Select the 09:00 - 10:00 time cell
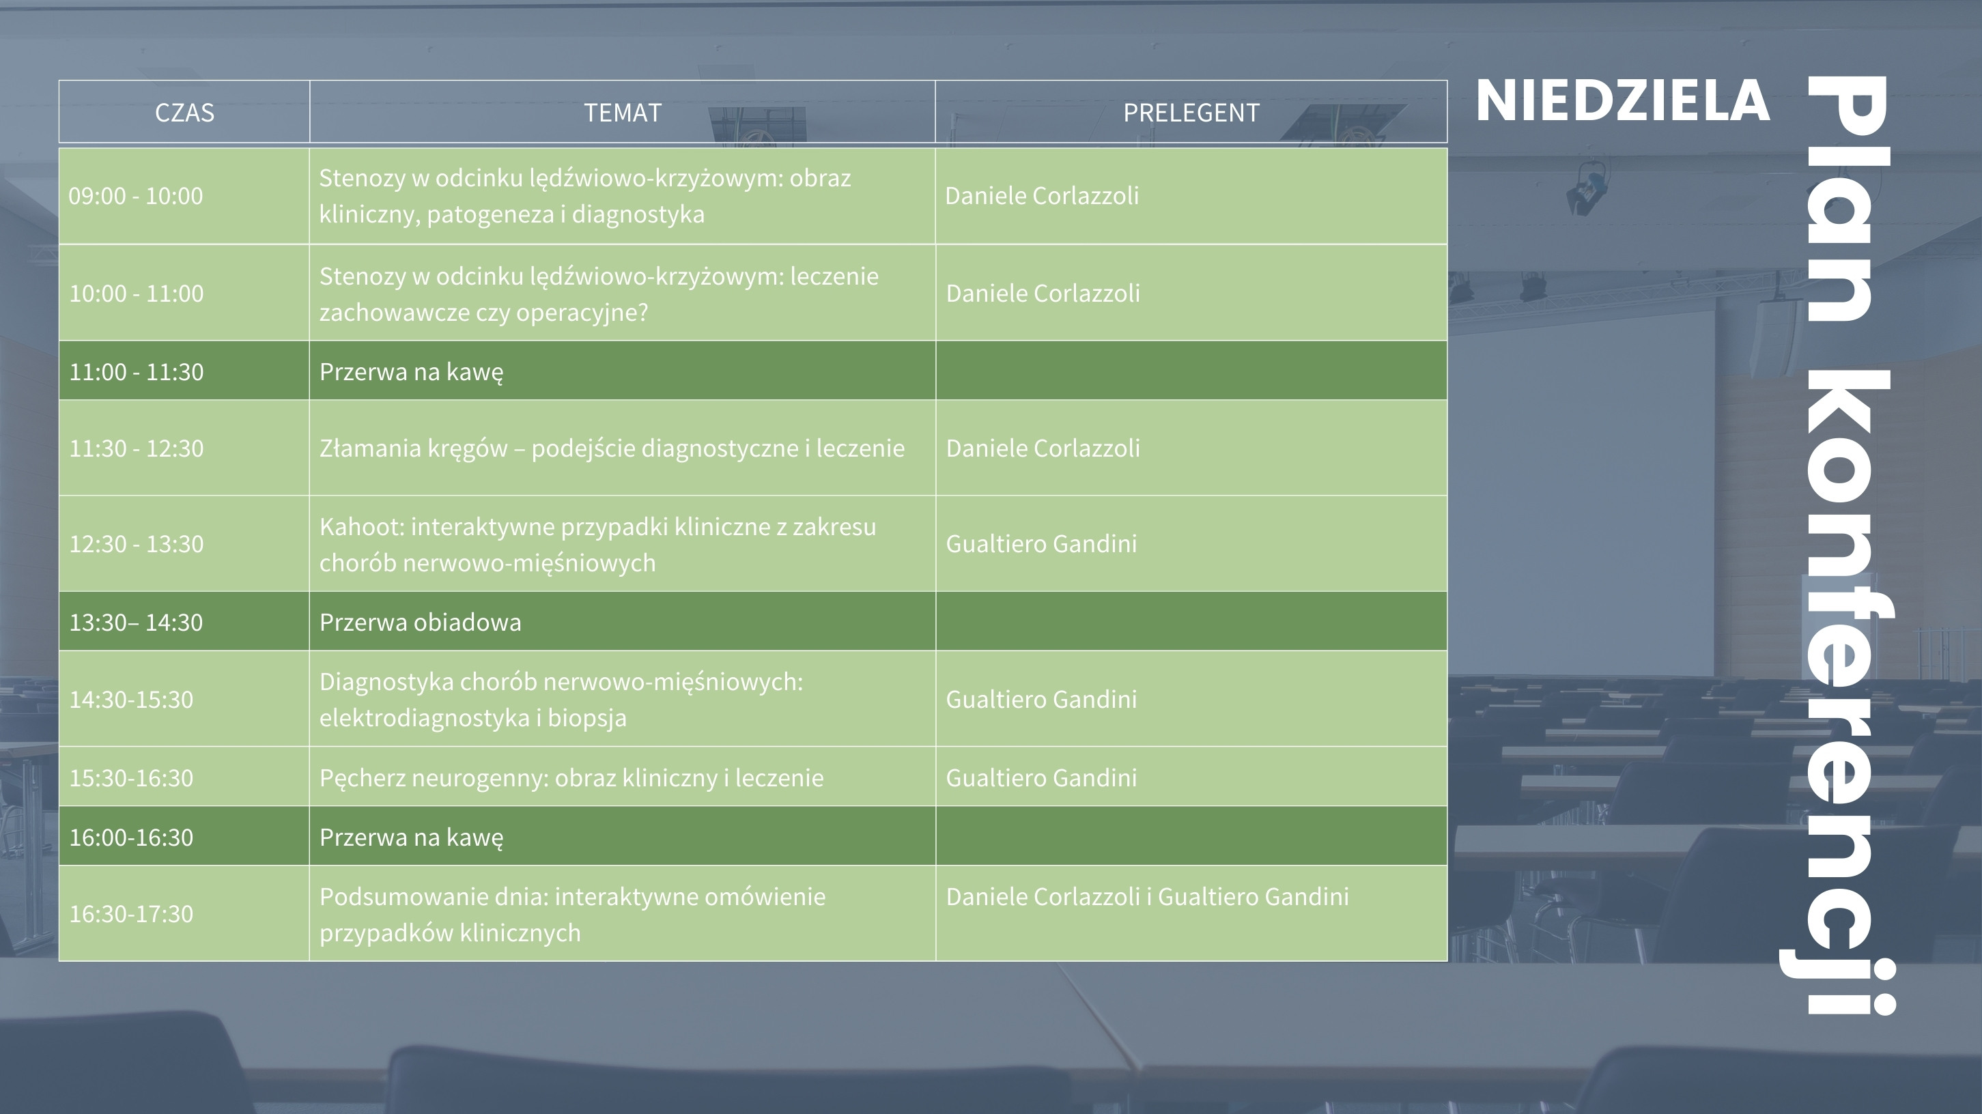Screen dimensions: 1982x1114 click(x=136, y=196)
